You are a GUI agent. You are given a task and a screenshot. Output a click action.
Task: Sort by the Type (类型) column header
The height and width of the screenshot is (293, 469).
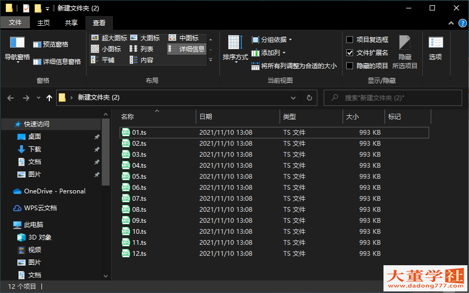[x=312, y=116]
